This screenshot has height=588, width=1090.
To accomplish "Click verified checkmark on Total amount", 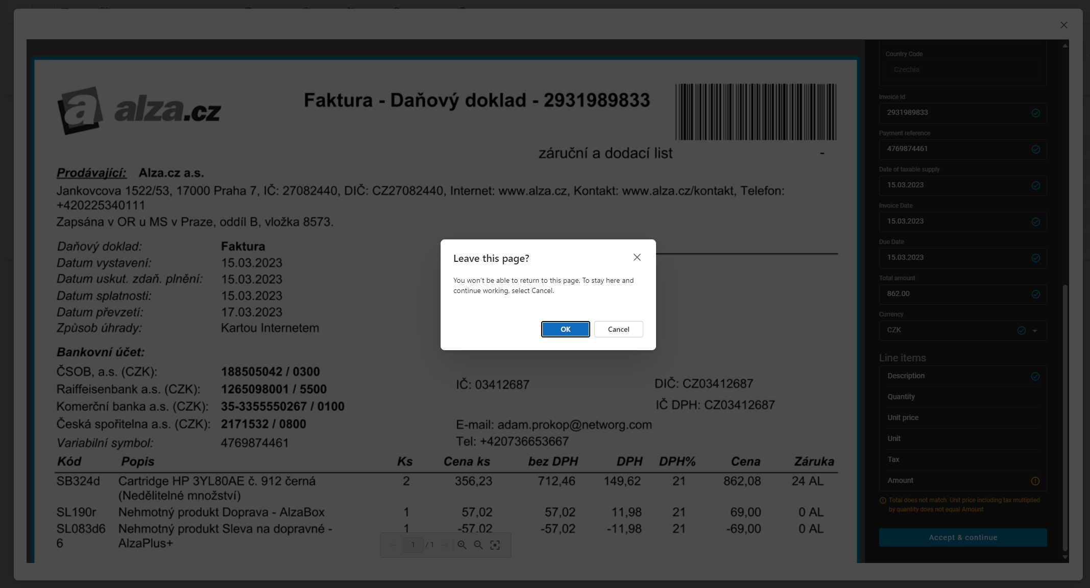I will [1036, 294].
